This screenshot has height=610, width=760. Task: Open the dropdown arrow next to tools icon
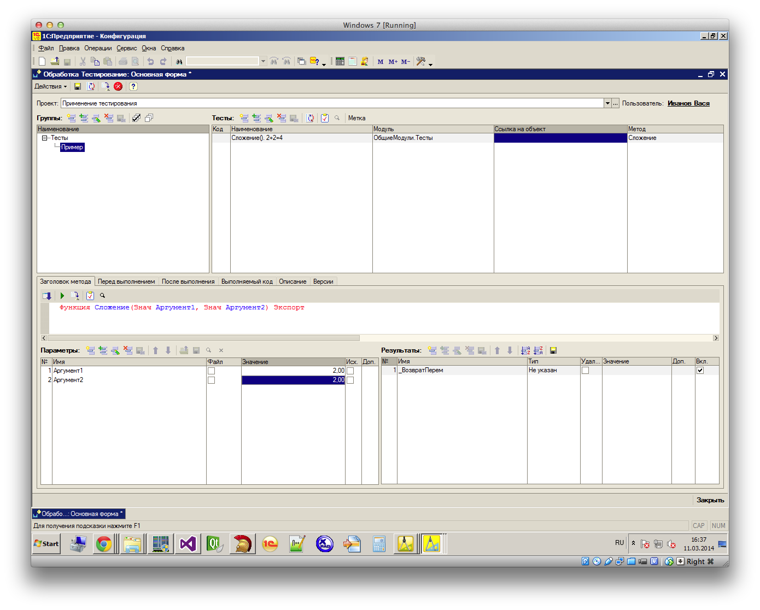point(431,64)
